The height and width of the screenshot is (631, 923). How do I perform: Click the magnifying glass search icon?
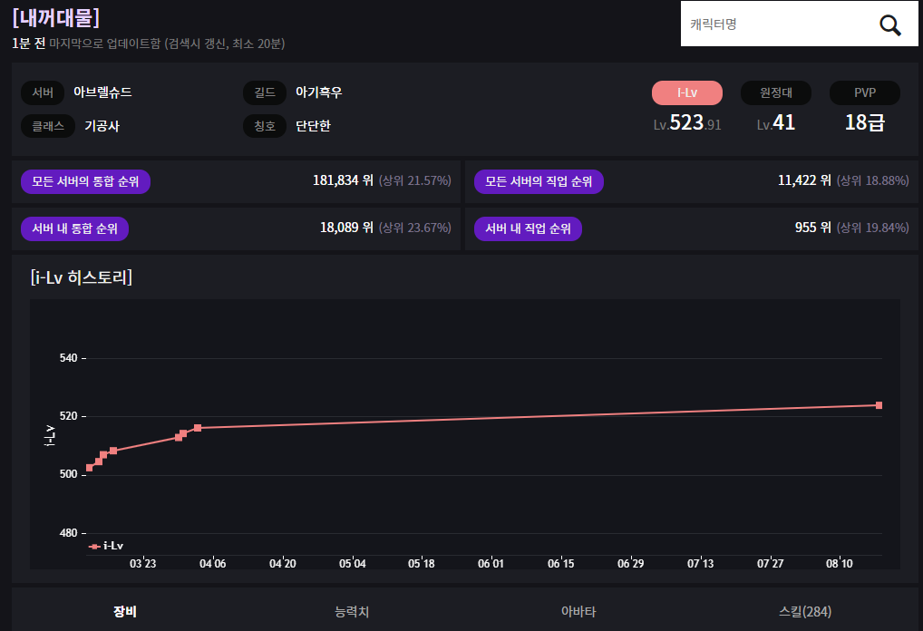[x=890, y=24]
